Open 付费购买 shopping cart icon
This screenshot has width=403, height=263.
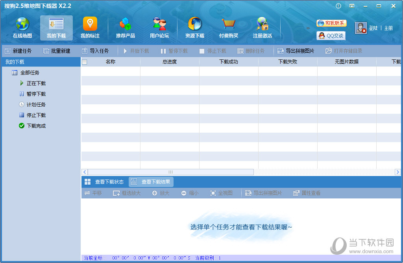(x=229, y=28)
